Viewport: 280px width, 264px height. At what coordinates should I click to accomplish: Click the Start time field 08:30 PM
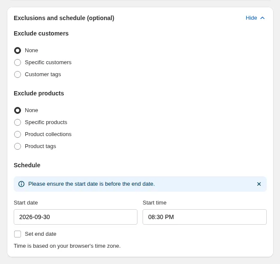point(205,217)
